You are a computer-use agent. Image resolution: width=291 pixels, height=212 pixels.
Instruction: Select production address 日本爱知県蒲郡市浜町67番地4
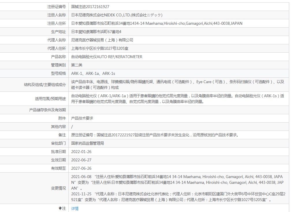click(x=96, y=32)
